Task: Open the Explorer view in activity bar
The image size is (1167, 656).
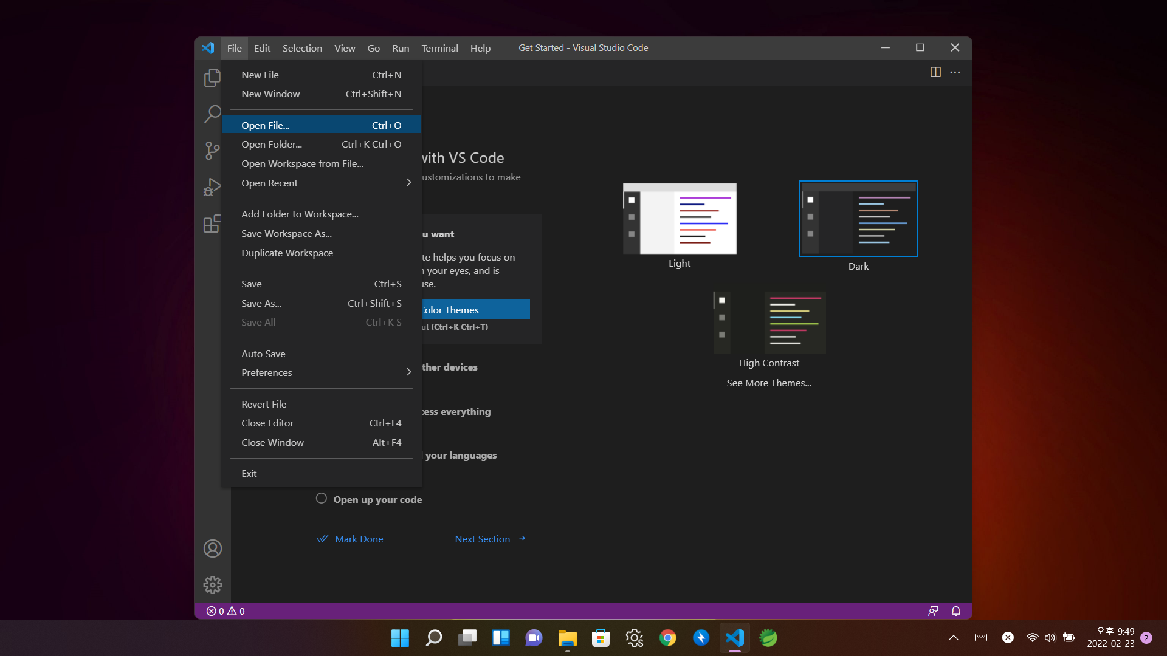Action: 212,78
